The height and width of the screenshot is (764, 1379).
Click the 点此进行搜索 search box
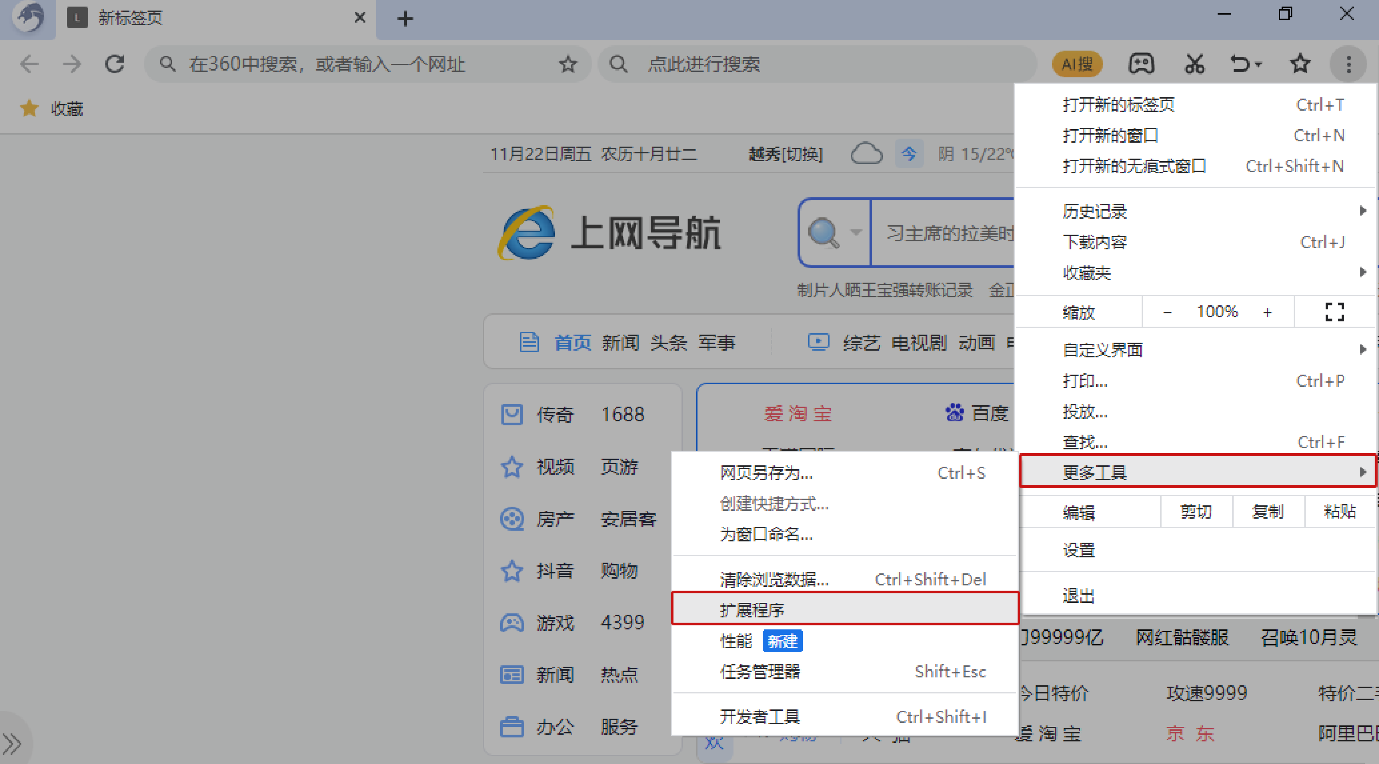pyautogui.click(x=817, y=64)
